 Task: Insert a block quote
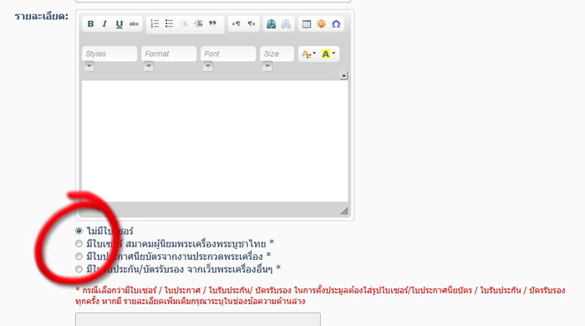[x=212, y=24]
